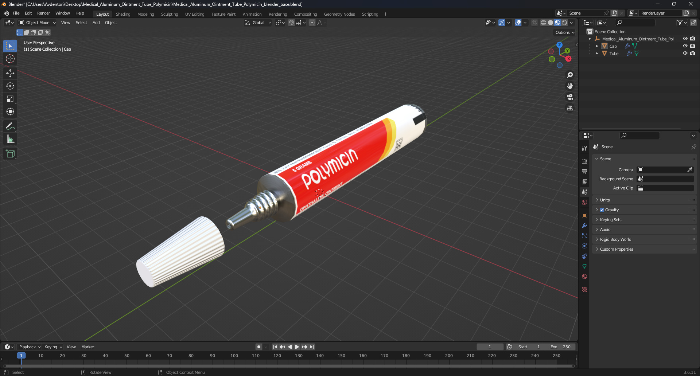Image resolution: width=700 pixels, height=376 pixels.
Task: Switch to the UV Editing workspace tab
Action: (x=195, y=14)
